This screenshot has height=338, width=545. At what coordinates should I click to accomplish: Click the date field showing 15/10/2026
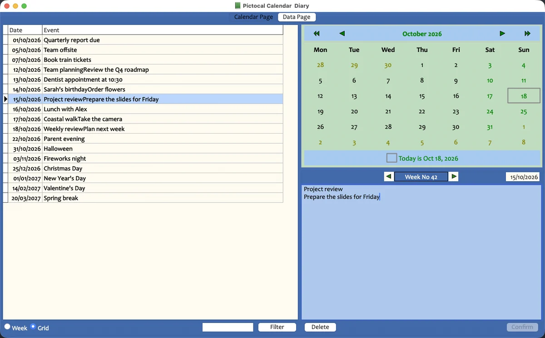tap(523, 177)
